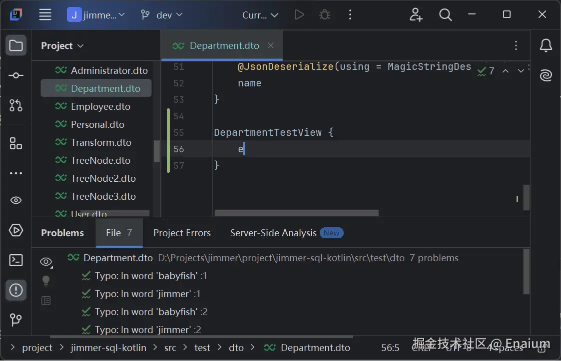Viewport: 561px width, 361px height.
Task: Open the Git tool window
Action: pos(16,320)
